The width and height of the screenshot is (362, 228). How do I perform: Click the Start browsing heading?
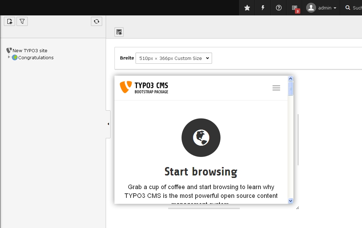pos(201,172)
